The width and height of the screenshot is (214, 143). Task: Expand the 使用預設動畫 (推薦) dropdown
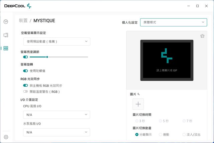pos(57,41)
